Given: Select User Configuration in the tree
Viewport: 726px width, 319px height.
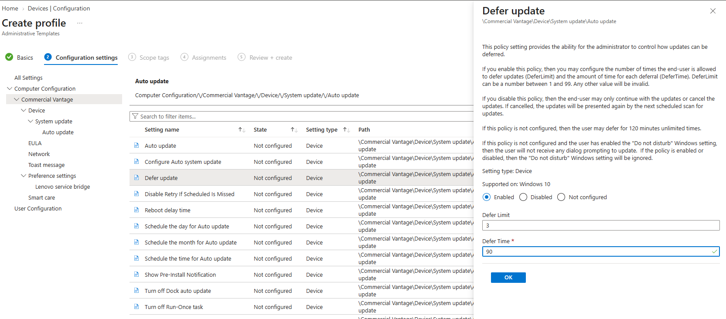Looking at the screenshot, I should coord(38,209).
